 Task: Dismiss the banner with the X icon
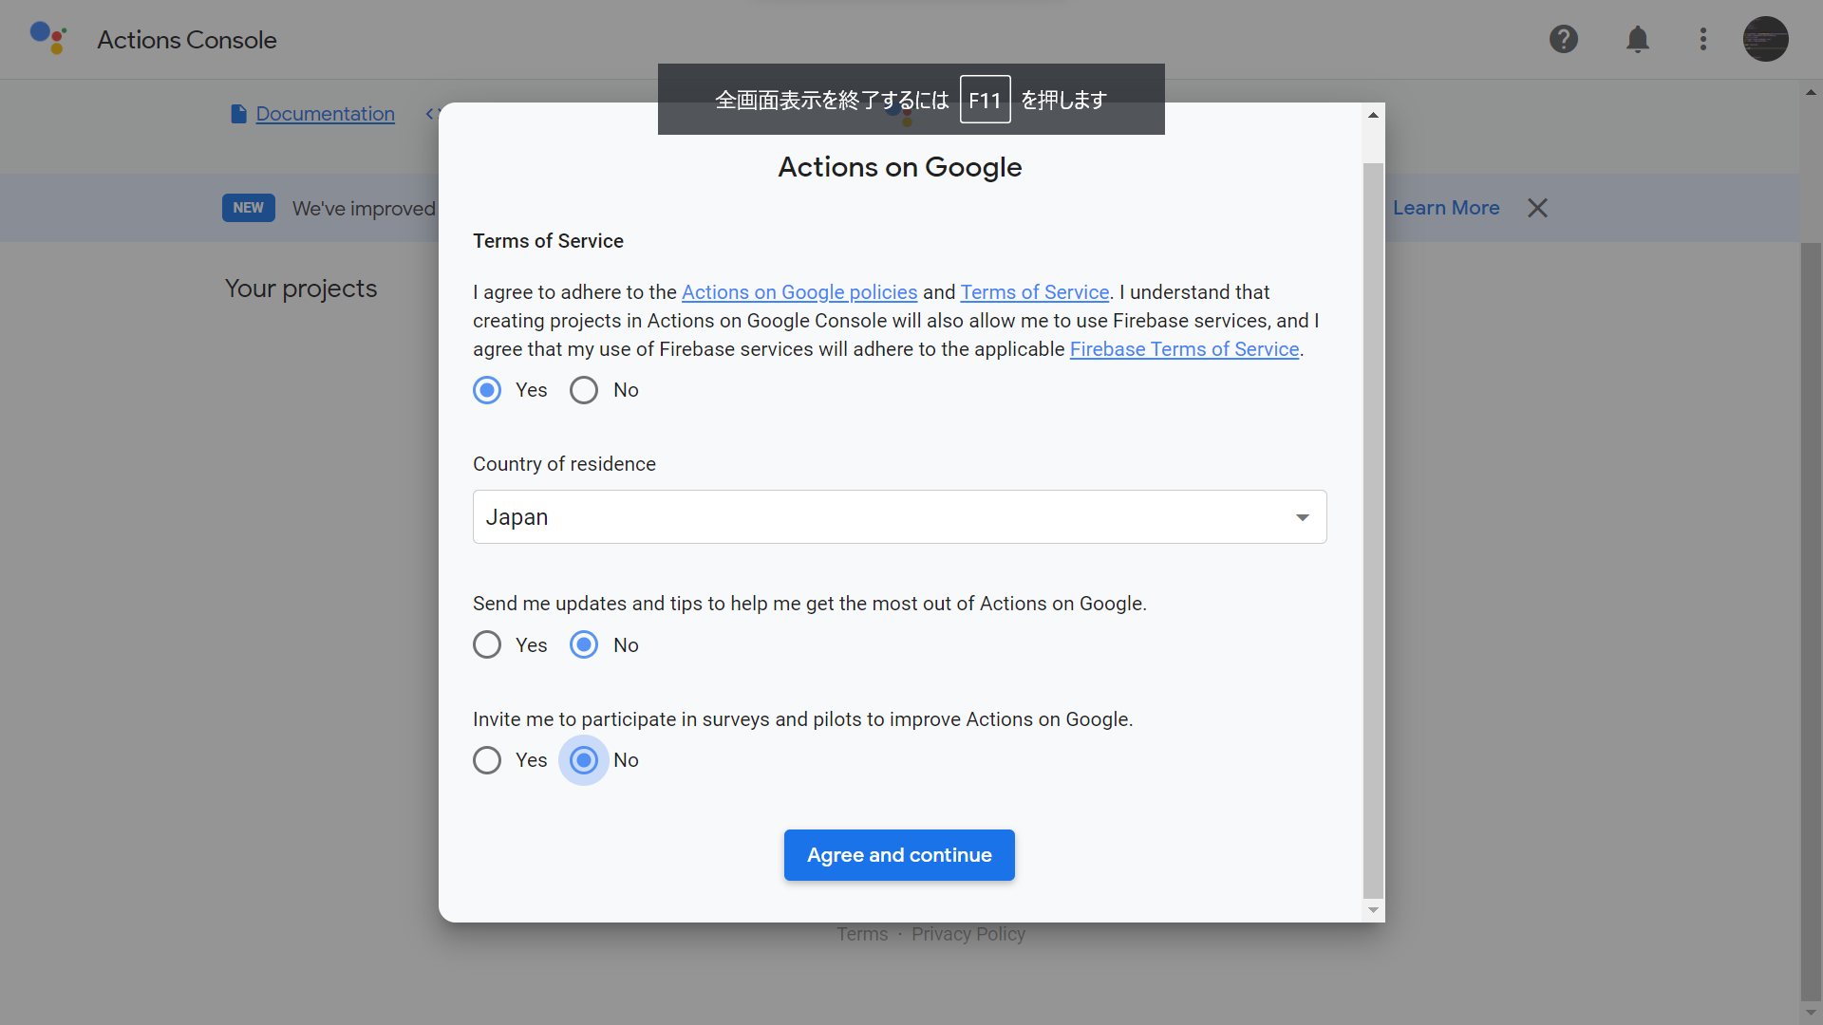tap(1537, 208)
